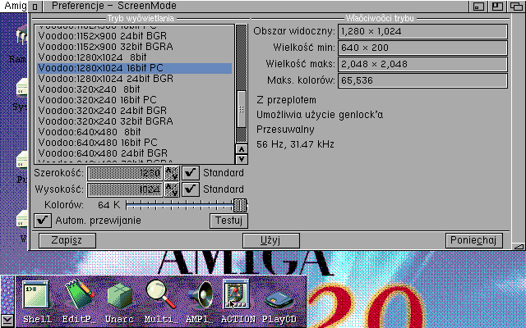Click the Obszar widoczny value 1,280 × 1,024

coord(422,31)
